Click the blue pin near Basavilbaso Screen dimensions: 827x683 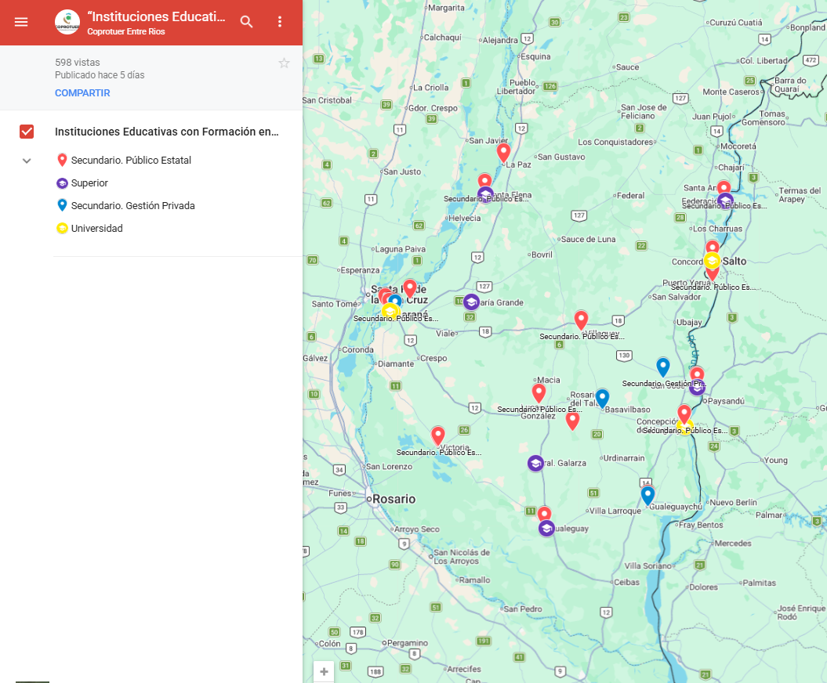[x=602, y=398]
